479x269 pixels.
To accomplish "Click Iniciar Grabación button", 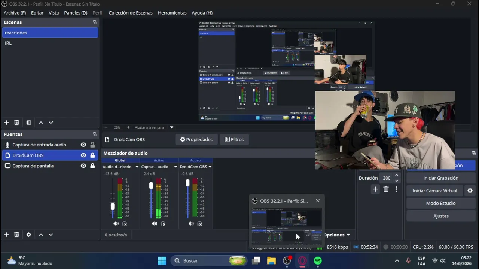I will [441, 178].
